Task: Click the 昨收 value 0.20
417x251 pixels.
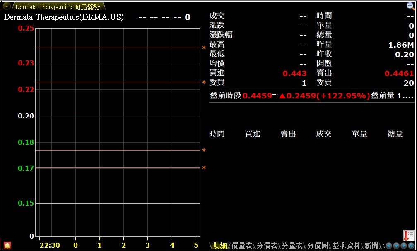Action: pos(405,55)
